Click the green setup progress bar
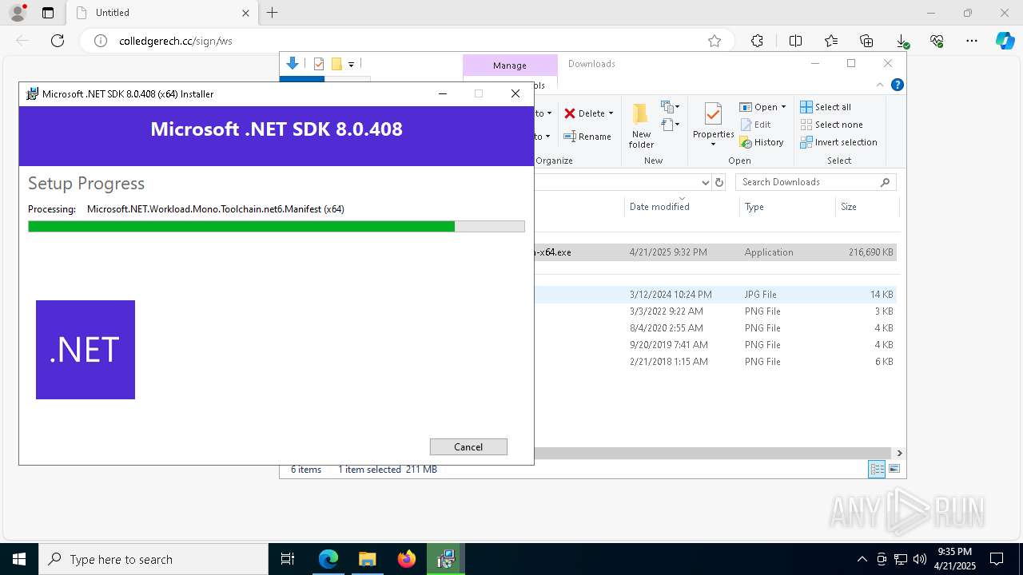This screenshot has width=1023, height=575. click(277, 227)
